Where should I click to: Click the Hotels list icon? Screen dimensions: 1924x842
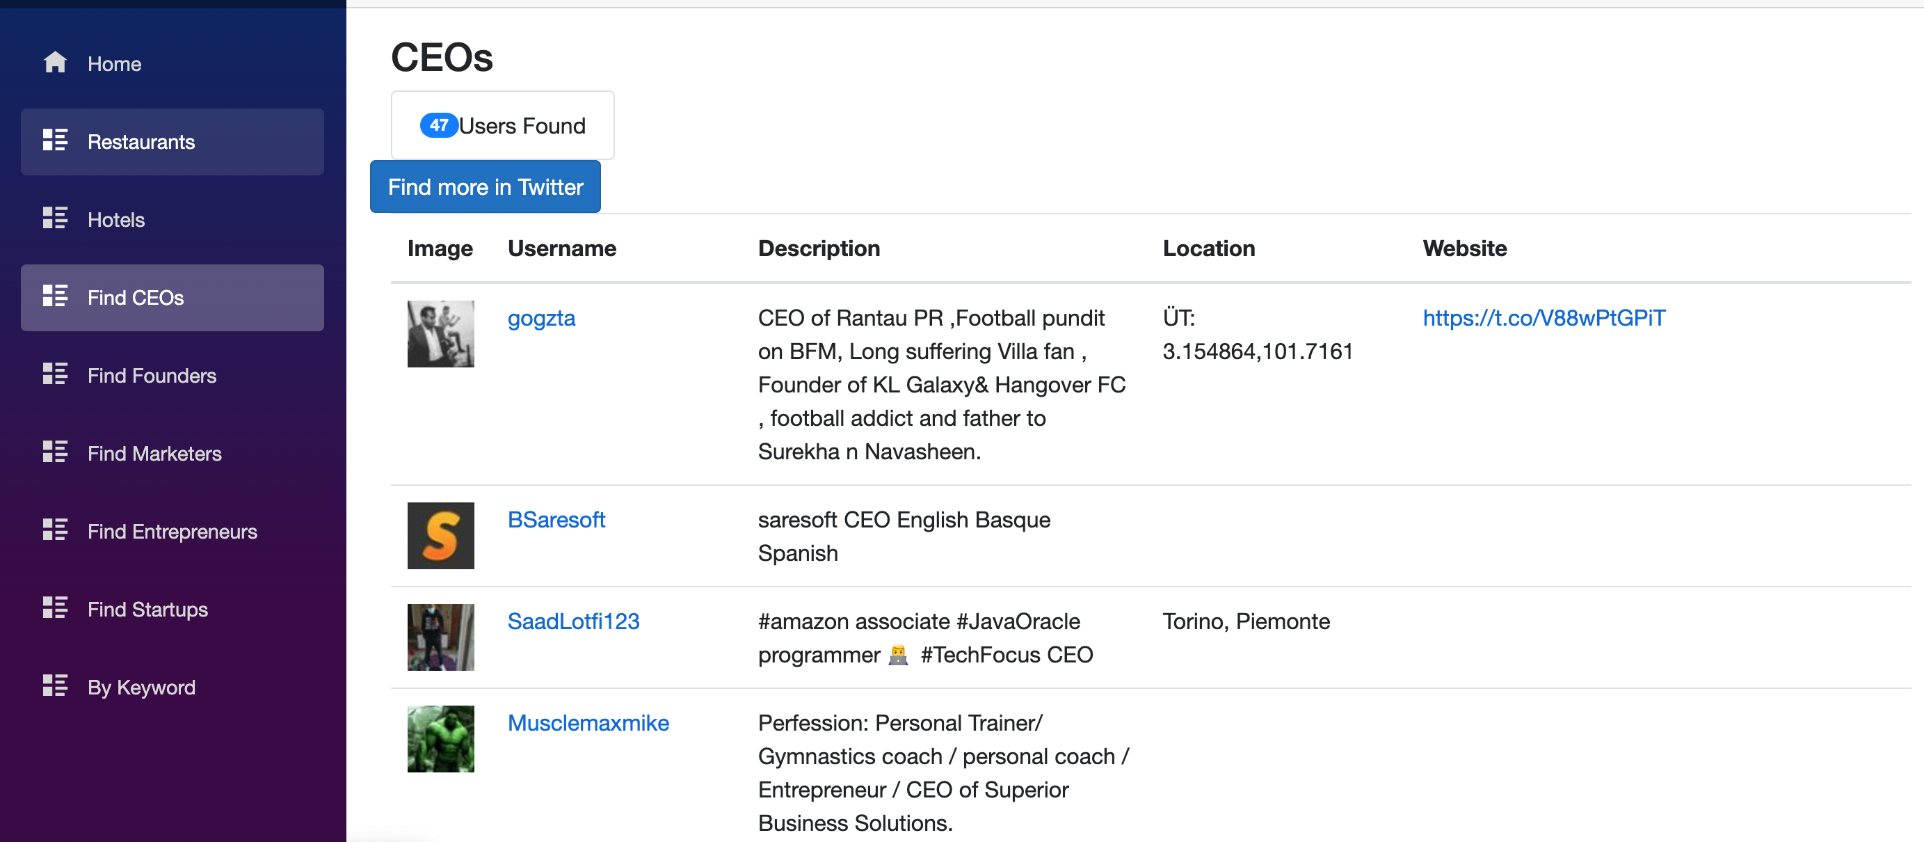tap(54, 219)
